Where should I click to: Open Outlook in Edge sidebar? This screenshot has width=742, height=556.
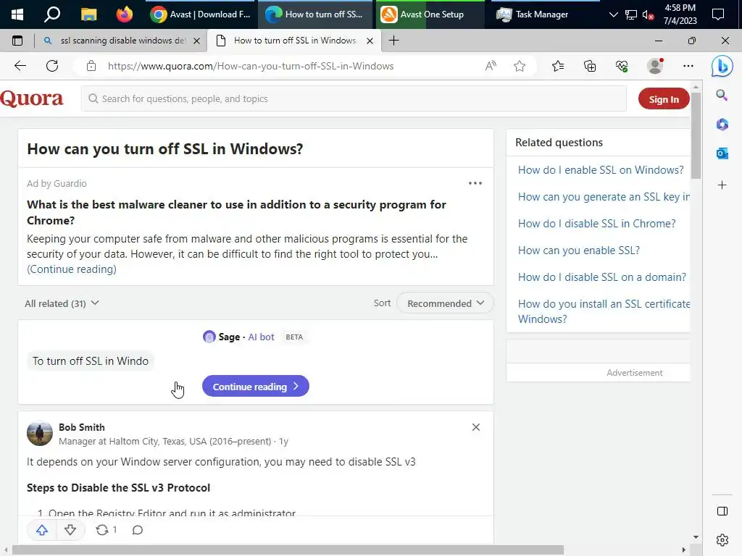coord(722,153)
